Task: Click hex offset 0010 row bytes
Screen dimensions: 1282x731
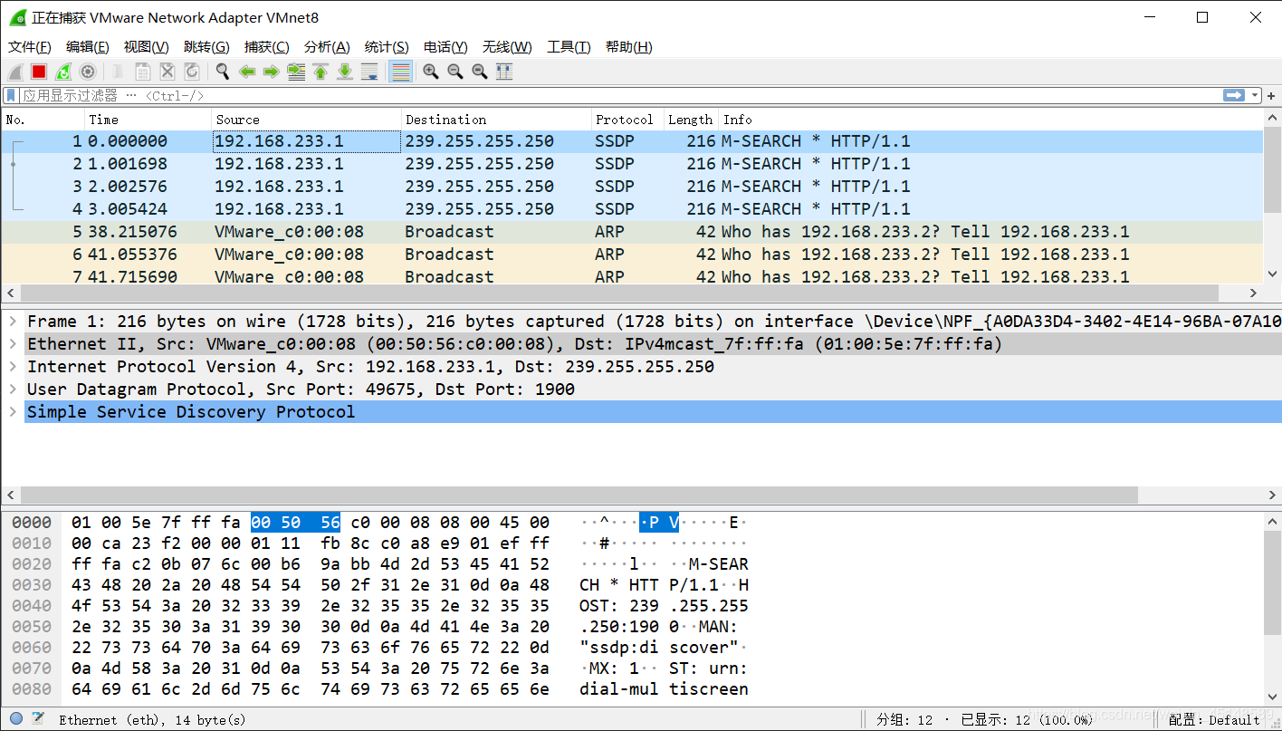Action: [311, 543]
